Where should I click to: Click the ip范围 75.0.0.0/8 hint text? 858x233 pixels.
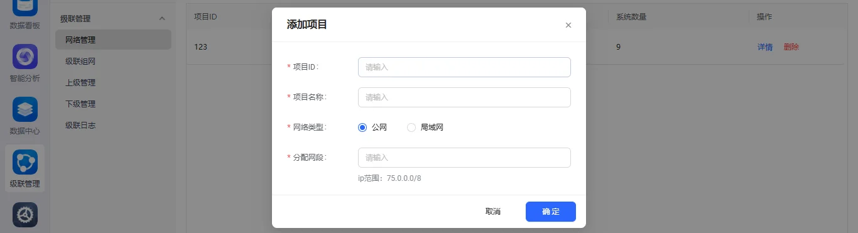[389, 178]
